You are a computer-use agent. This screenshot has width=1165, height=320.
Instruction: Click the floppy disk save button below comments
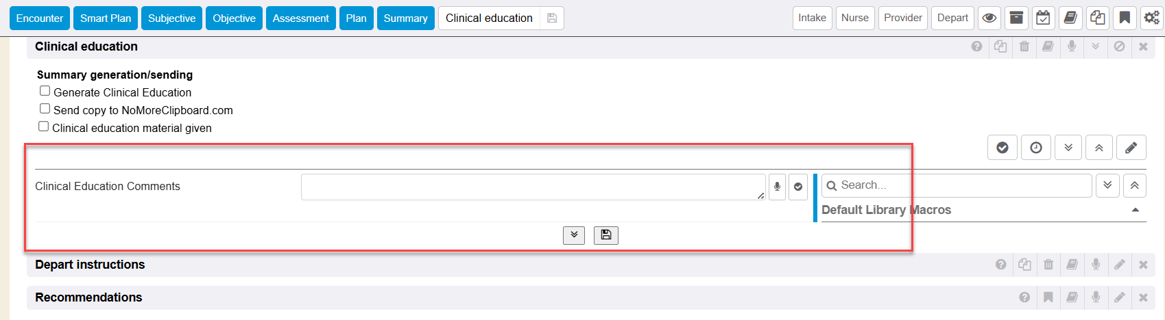click(606, 235)
